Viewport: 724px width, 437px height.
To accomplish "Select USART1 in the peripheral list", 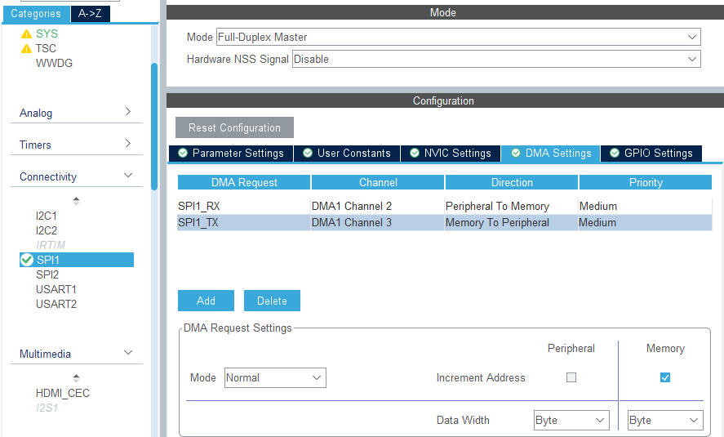I will point(56,289).
